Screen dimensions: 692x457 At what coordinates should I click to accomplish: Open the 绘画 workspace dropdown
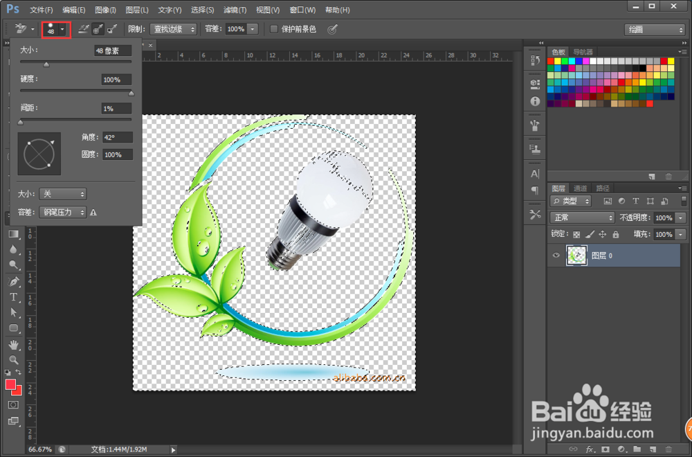(x=655, y=30)
